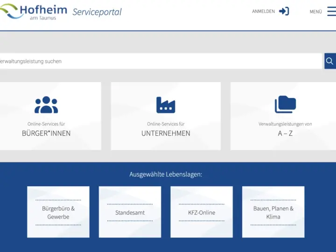
Task: Open Verwaltungsleistungen von A – Z
Action: (283, 116)
